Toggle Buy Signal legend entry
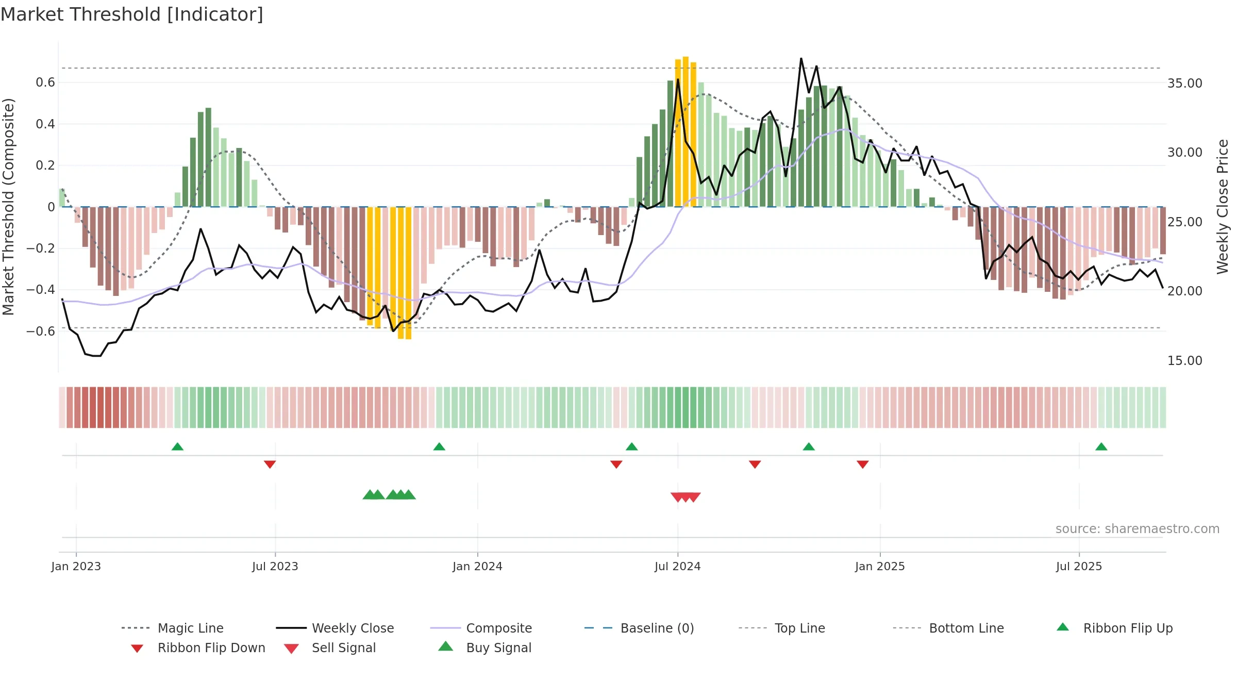Viewport: 1237px width, 696px height. coord(484,648)
